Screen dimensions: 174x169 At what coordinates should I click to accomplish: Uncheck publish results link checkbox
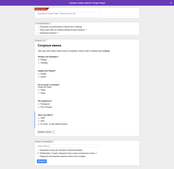tap(38, 153)
